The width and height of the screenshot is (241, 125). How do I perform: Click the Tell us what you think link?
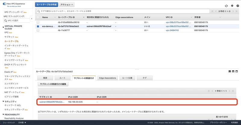coord(14,6)
